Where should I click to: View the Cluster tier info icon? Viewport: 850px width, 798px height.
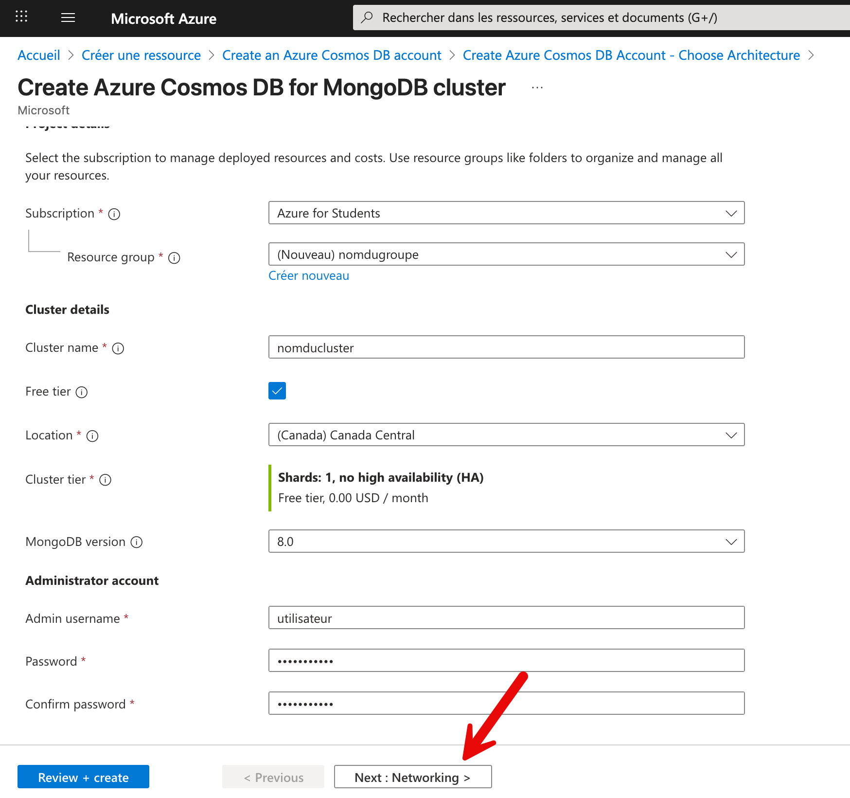click(105, 480)
